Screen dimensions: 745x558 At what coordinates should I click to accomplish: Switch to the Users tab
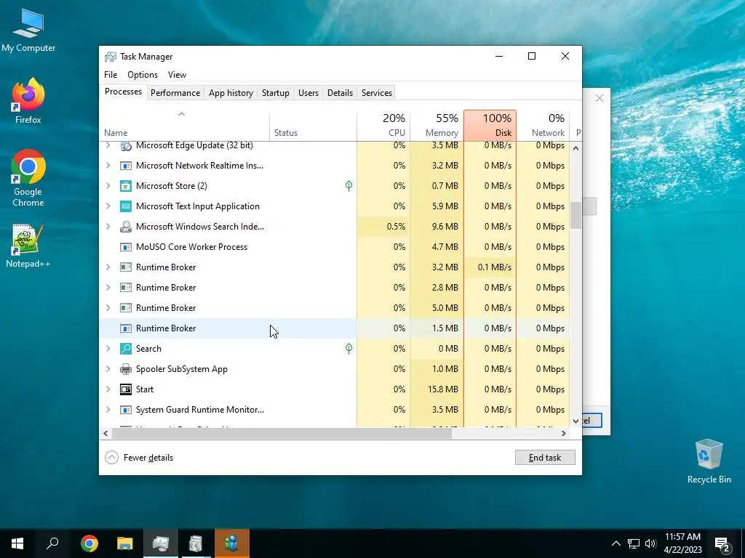308,93
